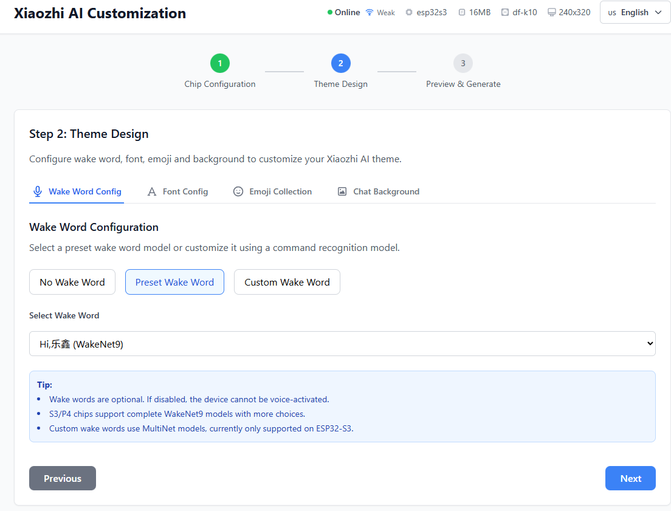
Task: Click the Wi-Fi signal icon
Action: pyautogui.click(x=370, y=12)
